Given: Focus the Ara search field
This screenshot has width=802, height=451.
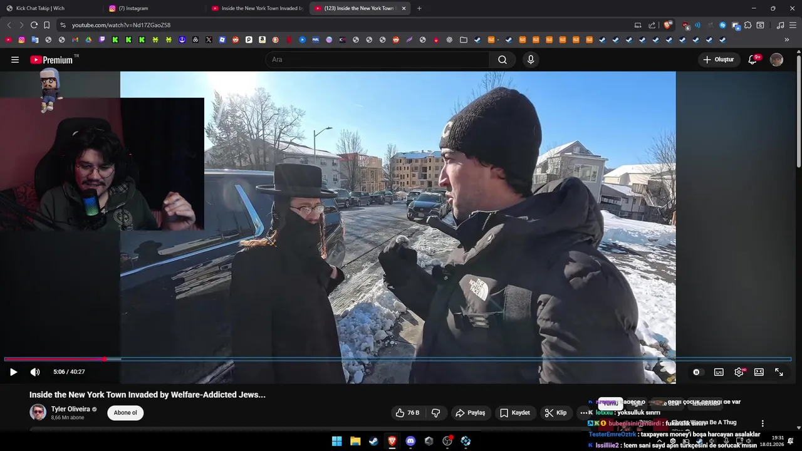Looking at the screenshot, I should click(x=377, y=60).
